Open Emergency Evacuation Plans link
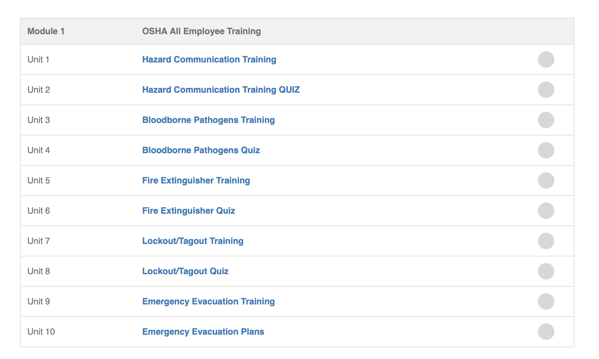 [203, 332]
